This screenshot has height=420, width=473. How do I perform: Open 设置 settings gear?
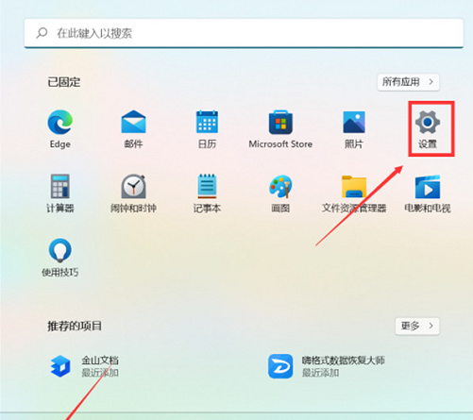coord(428,129)
